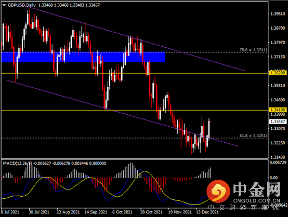Screen dimensions: 288x217
Task: Select the GBPUSD.Daily chart title
Action: point(22,5)
